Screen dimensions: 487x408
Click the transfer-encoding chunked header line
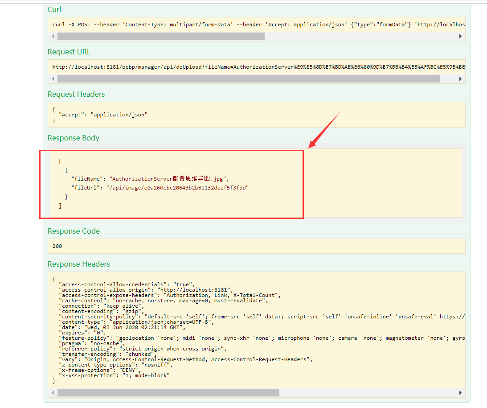click(108, 354)
